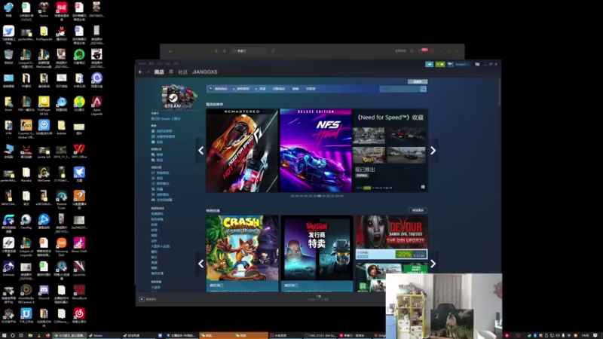Show next featured game in top carousel

point(433,150)
